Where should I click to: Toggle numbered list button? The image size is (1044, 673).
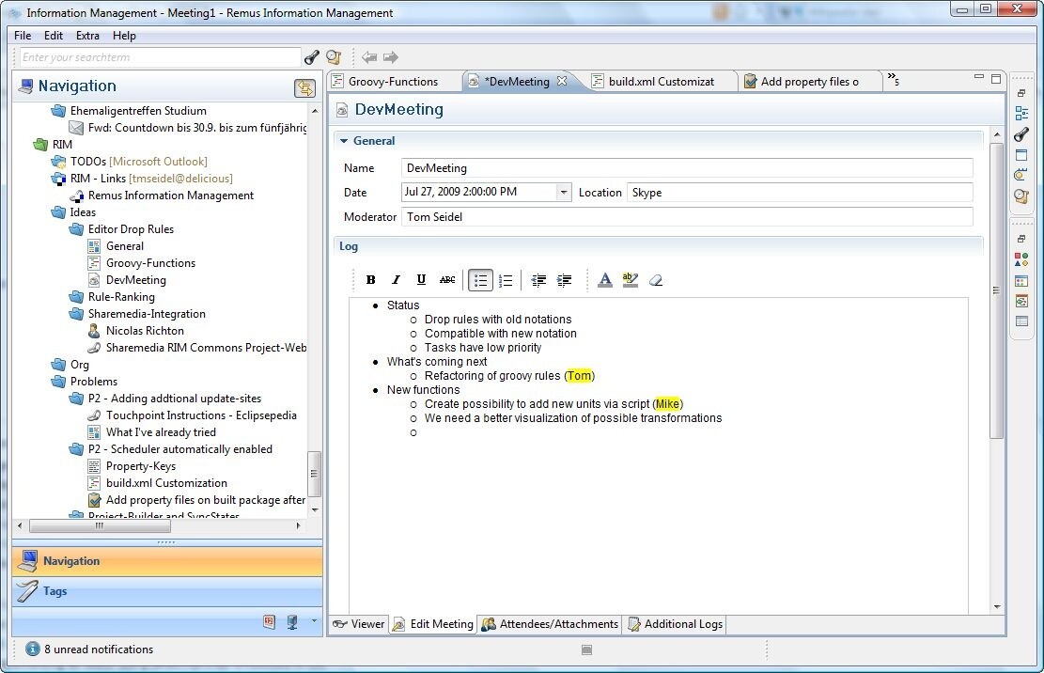506,280
